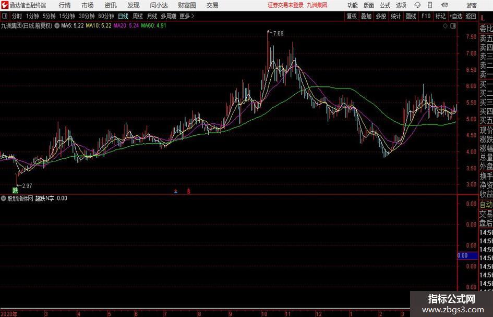
Task: Switch to 30分钟 period
Action: coord(87,16)
